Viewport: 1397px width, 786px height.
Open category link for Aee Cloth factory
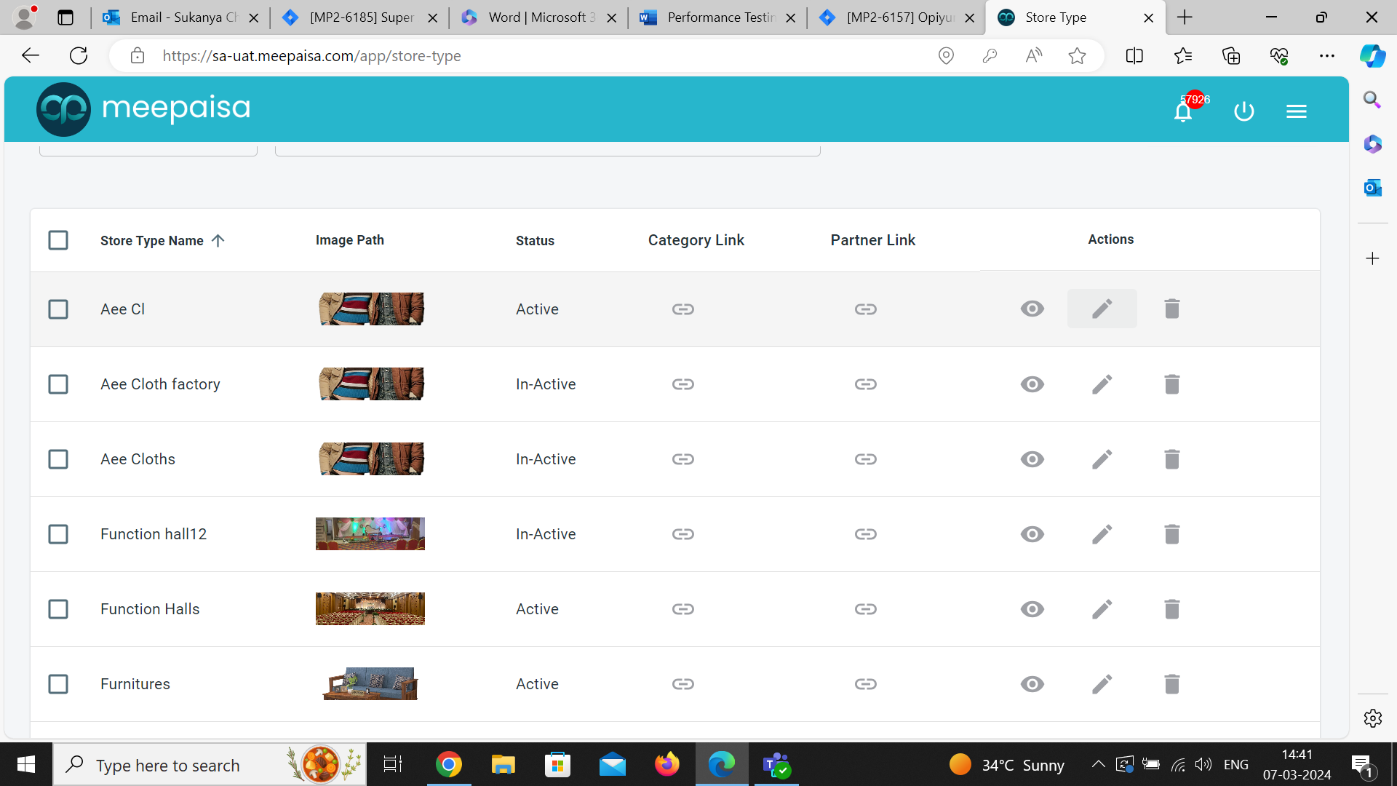(683, 384)
